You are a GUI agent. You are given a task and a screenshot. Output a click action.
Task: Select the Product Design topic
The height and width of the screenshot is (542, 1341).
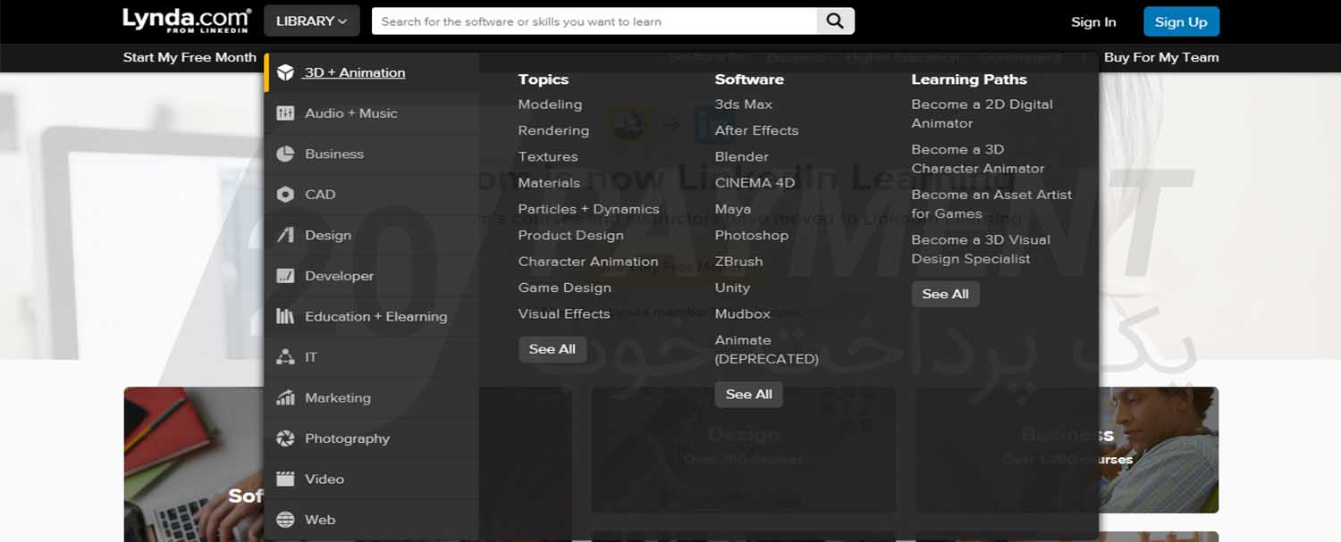(570, 236)
